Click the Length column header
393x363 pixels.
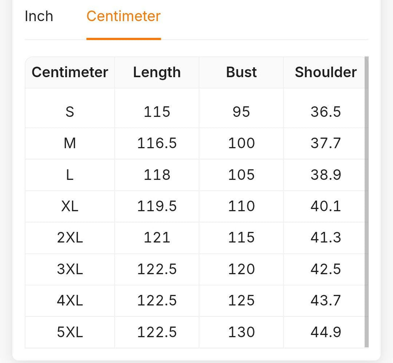(x=157, y=72)
